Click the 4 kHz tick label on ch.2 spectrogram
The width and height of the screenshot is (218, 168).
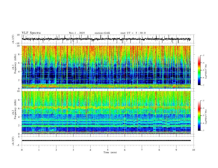click(19, 117)
